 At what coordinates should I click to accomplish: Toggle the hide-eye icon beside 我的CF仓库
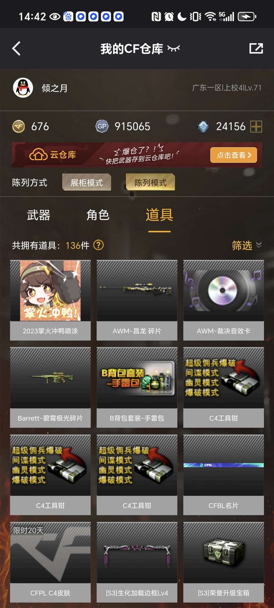point(174,48)
